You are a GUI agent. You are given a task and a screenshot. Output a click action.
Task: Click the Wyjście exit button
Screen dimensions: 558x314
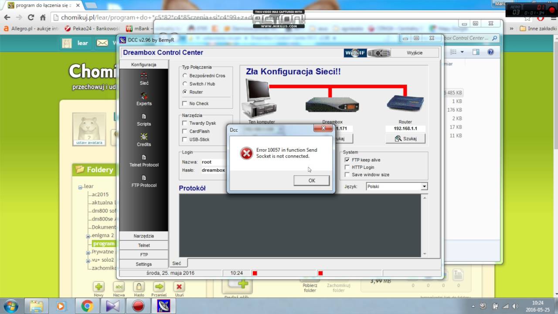415,53
